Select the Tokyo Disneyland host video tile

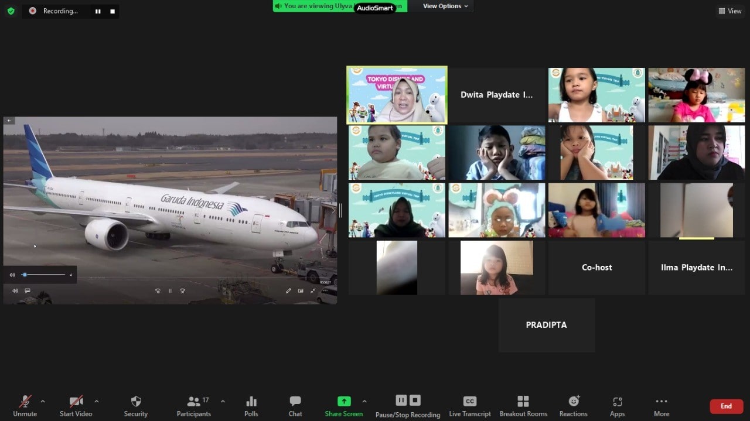tap(397, 95)
